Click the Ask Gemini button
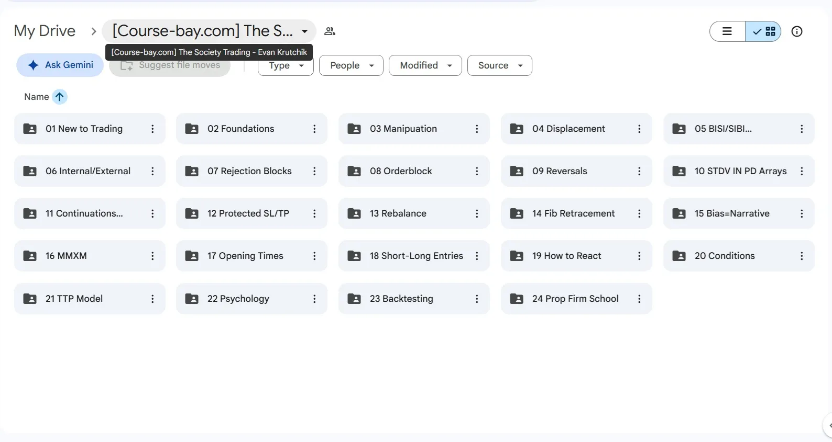Image resolution: width=832 pixels, height=442 pixels. click(x=60, y=65)
